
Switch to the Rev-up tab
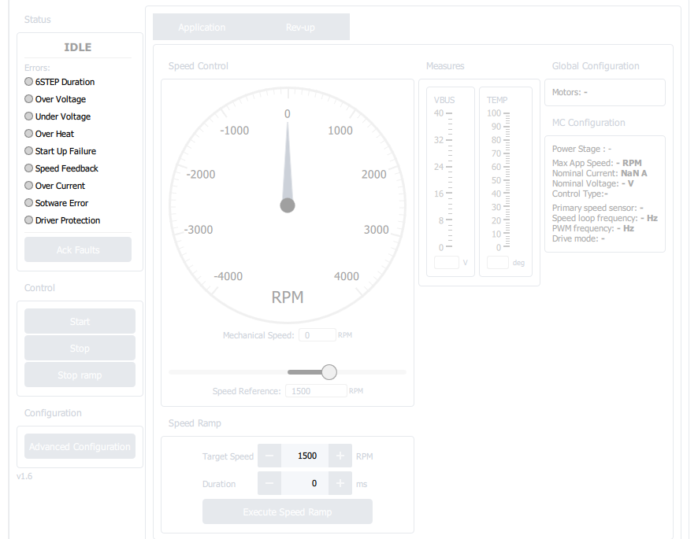300,27
